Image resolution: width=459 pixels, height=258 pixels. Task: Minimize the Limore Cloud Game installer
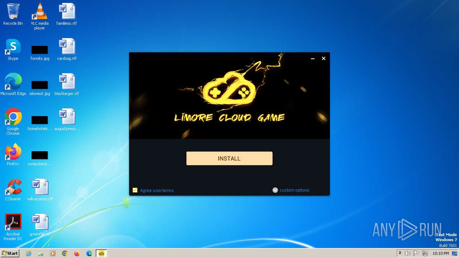[313, 58]
